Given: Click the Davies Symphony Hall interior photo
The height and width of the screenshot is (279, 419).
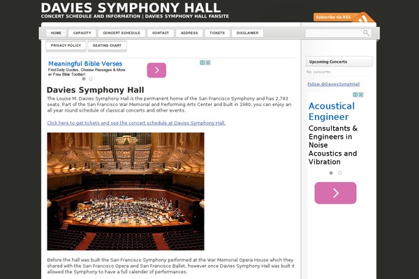Looking at the screenshot, I should [x=126, y=191].
